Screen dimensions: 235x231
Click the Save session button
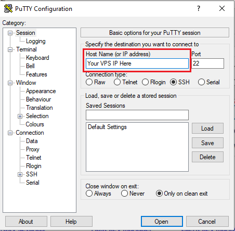[207, 143]
